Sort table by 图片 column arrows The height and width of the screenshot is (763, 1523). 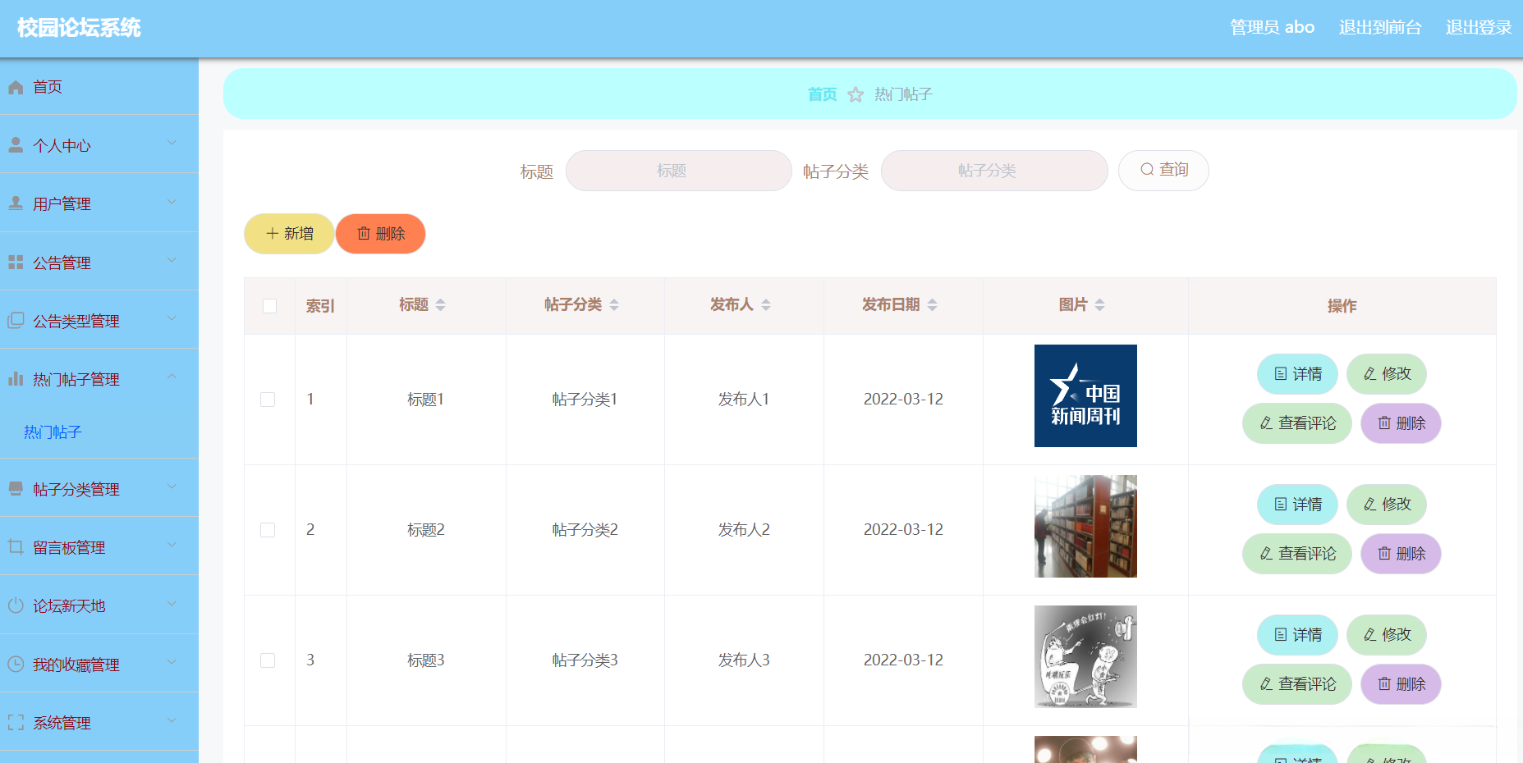(1100, 305)
